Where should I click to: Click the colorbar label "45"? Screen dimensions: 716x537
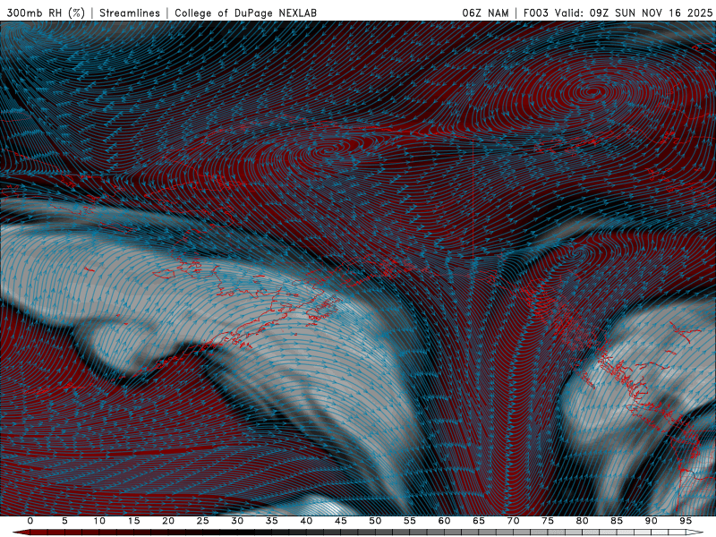(341, 521)
